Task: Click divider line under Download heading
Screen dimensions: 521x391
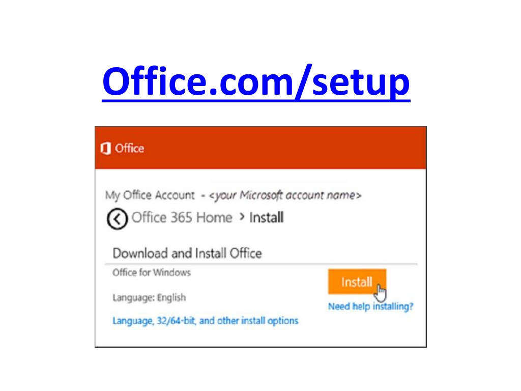Action: tap(261, 264)
